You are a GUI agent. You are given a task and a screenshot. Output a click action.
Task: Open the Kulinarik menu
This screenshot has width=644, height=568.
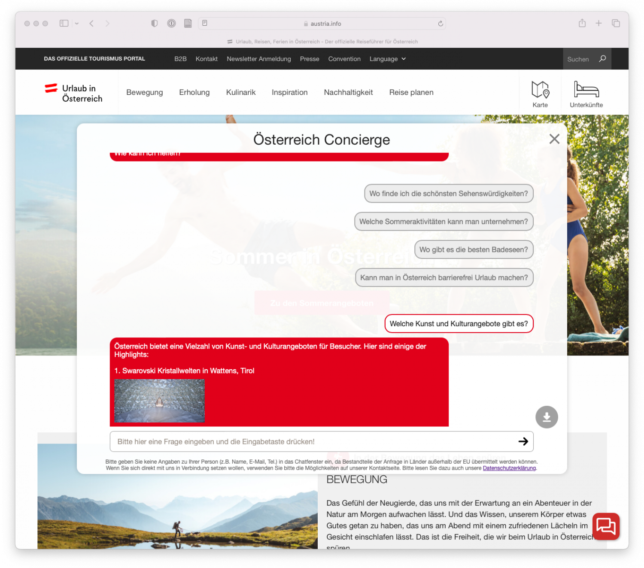241,92
